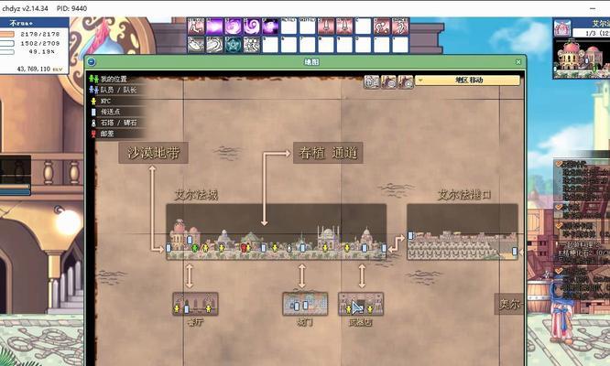Click the 艾尔法港口 map title

coord(463,195)
